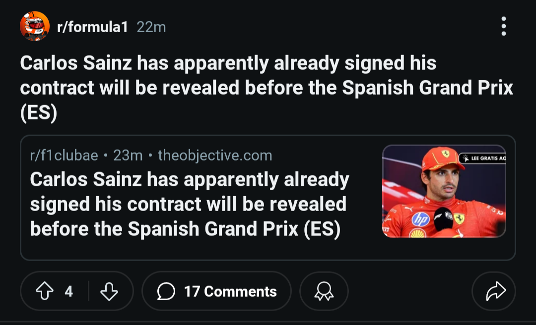Open the Carlos Sainz article thumbnail
Screen dimensions: 536x325
tap(444, 191)
